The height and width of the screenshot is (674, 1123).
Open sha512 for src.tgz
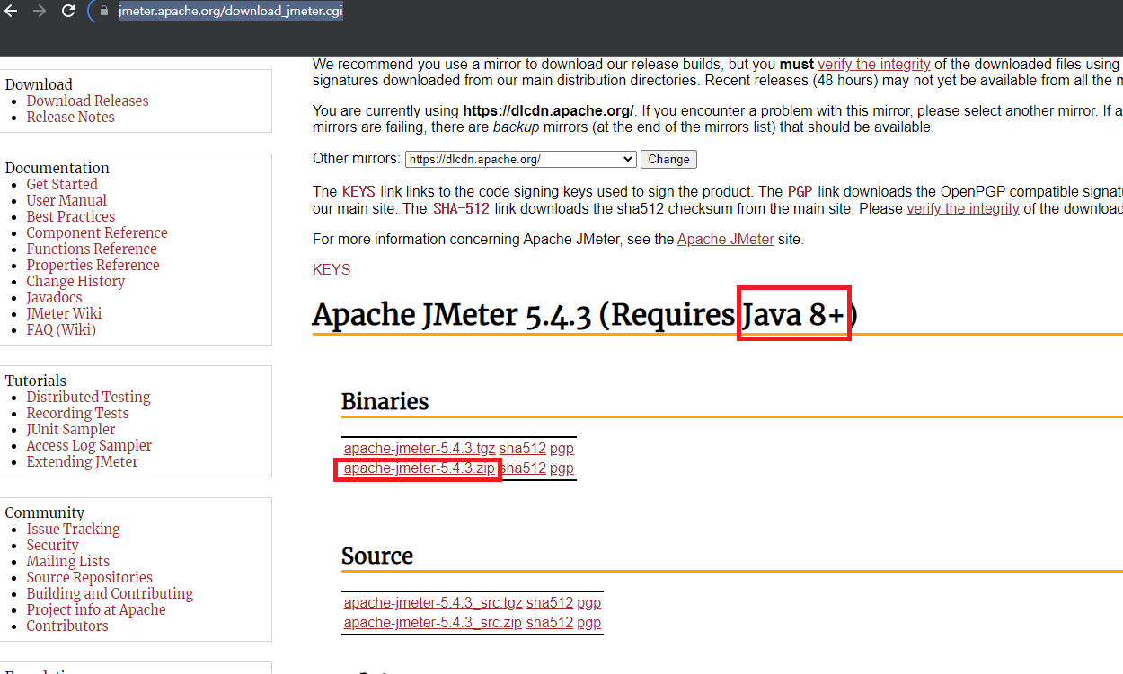pos(550,602)
